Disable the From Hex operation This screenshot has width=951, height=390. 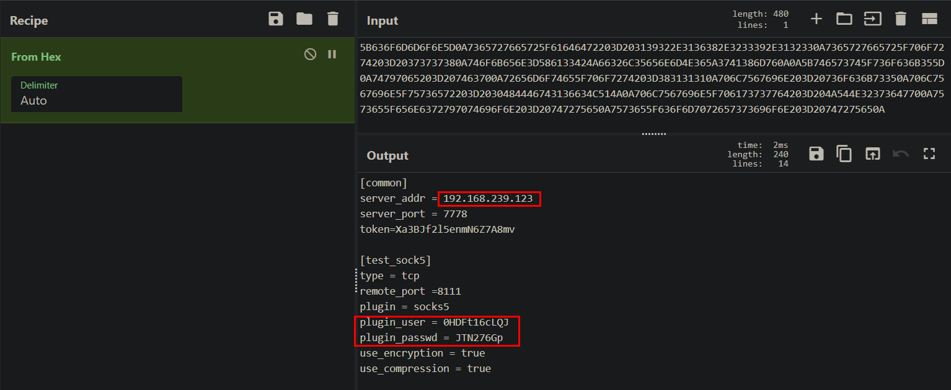pos(310,54)
